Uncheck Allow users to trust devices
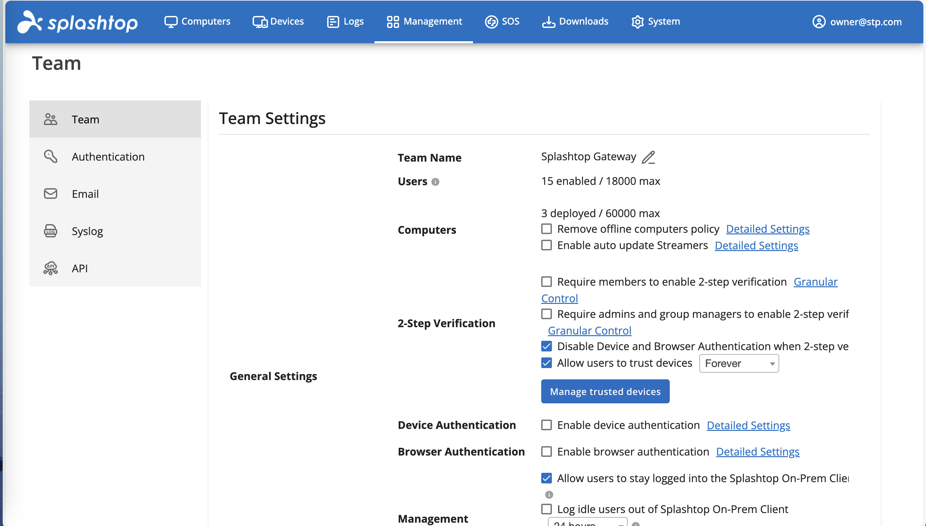This screenshot has width=926, height=526. point(546,363)
